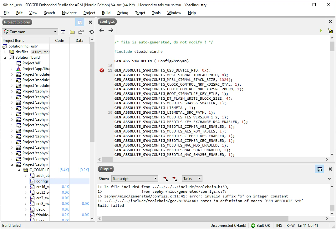Toggle INS insert mode in status bar
The height and width of the screenshot is (229, 336).
(279, 225)
